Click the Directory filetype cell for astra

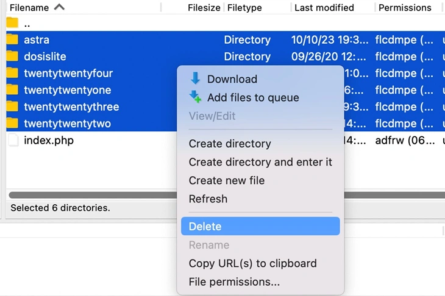tap(247, 40)
